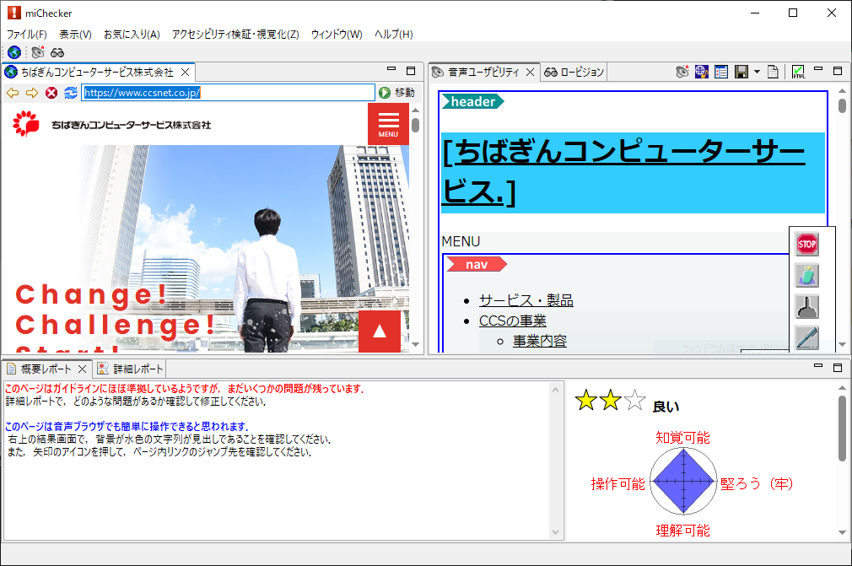This screenshot has width=852, height=566.
Task: Click the STOP sign icon in floating palette
Action: click(806, 244)
